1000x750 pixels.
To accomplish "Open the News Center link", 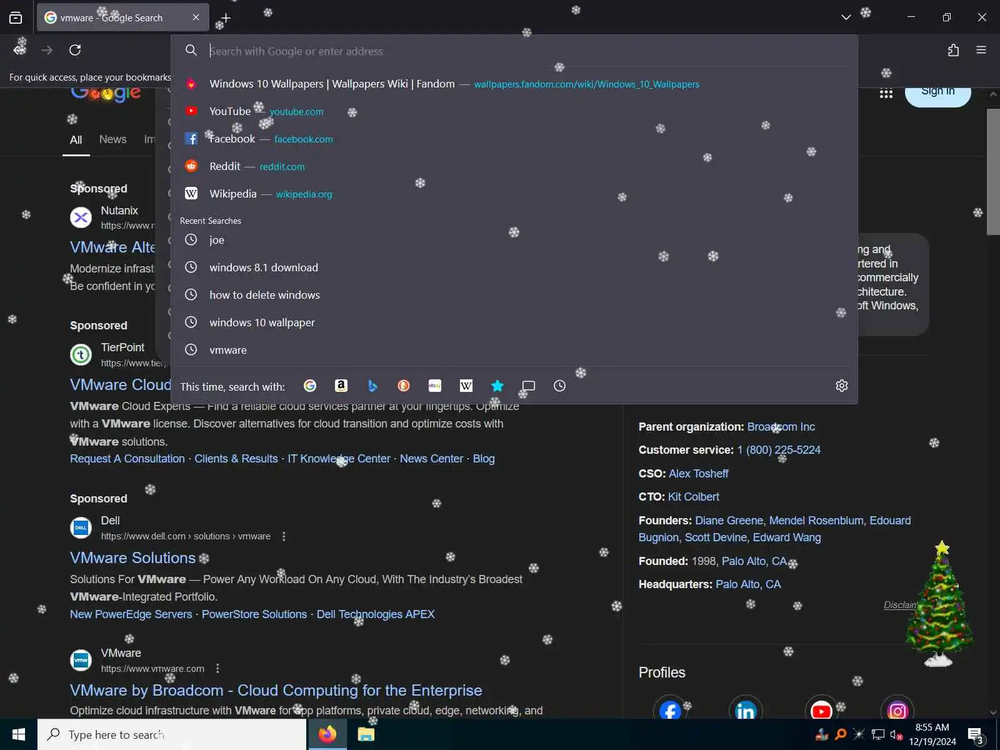I will tap(431, 459).
